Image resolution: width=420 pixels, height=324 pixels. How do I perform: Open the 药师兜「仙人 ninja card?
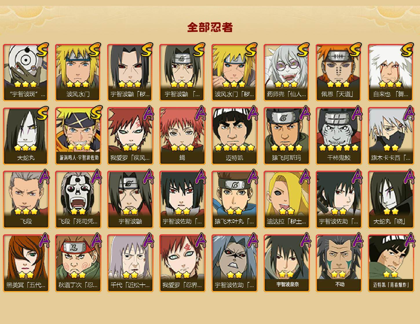click(286, 72)
